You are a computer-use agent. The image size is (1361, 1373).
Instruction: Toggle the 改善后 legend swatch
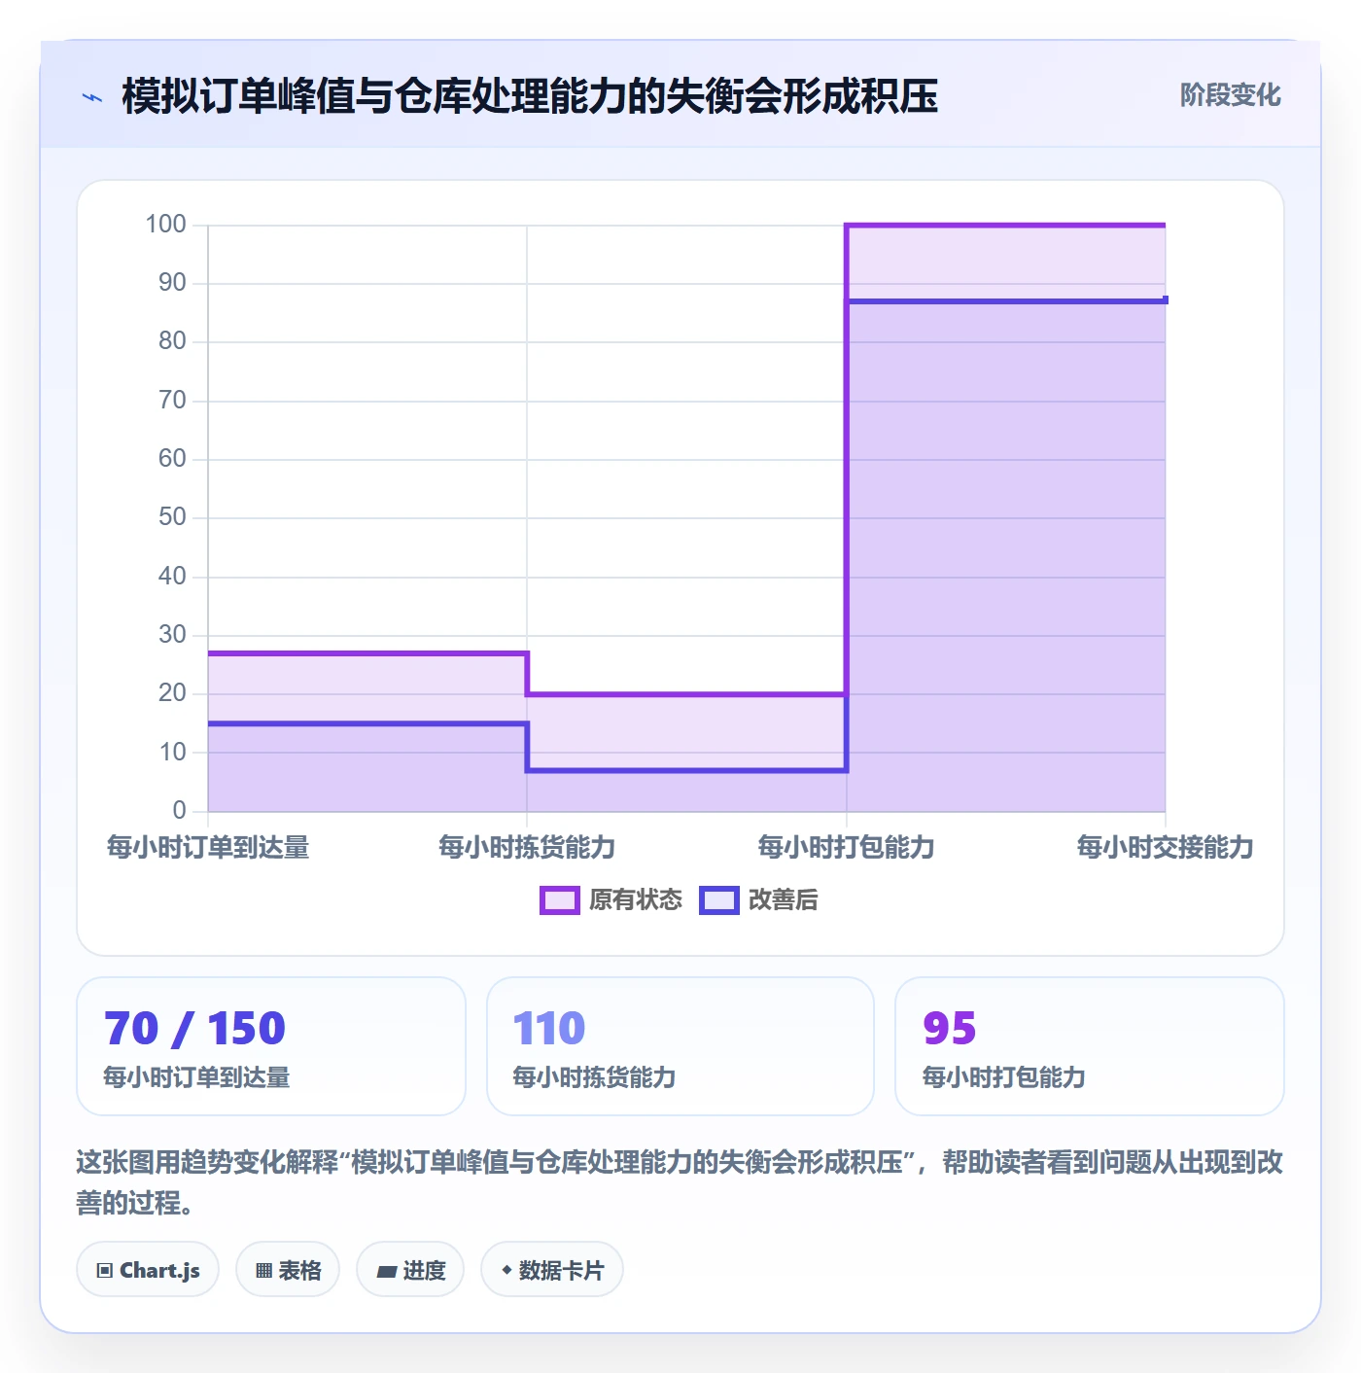tap(719, 900)
